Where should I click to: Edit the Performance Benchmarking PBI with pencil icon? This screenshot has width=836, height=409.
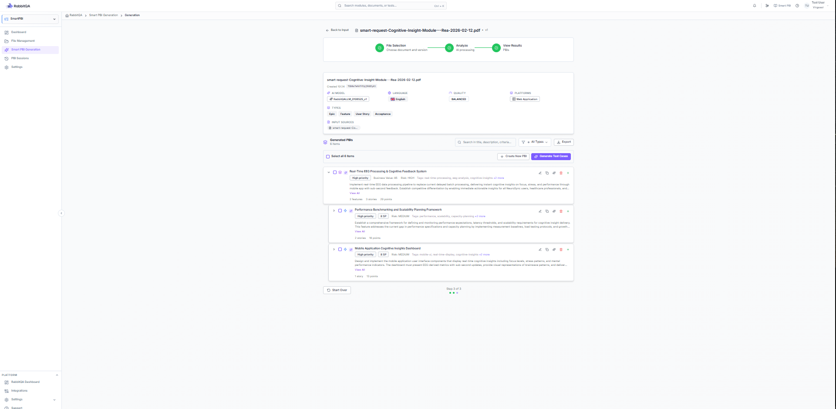(x=540, y=211)
